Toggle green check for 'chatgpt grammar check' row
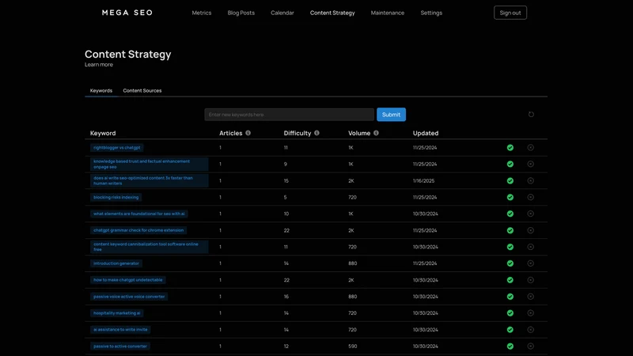The height and width of the screenshot is (356, 633). tap(510, 230)
